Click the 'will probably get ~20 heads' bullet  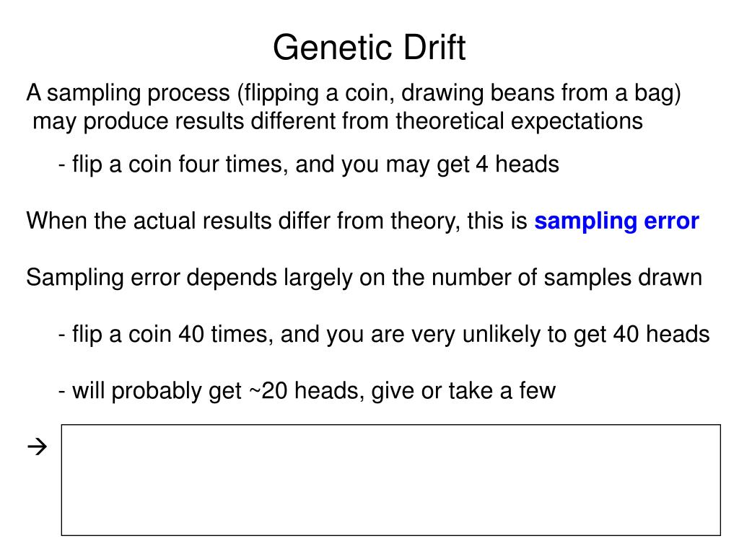click(x=307, y=390)
